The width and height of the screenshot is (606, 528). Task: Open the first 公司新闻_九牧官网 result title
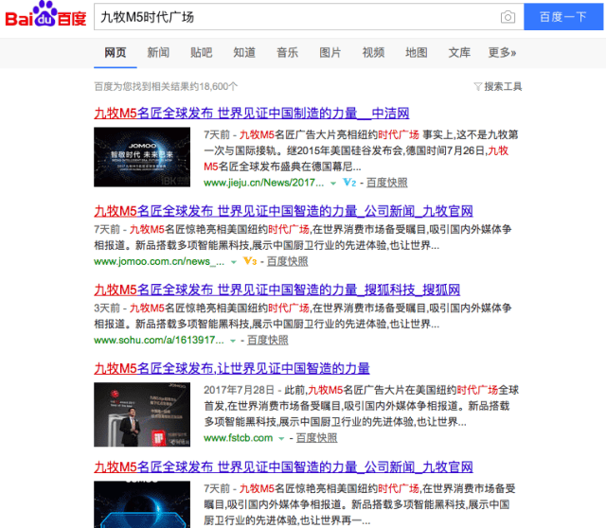(283, 211)
